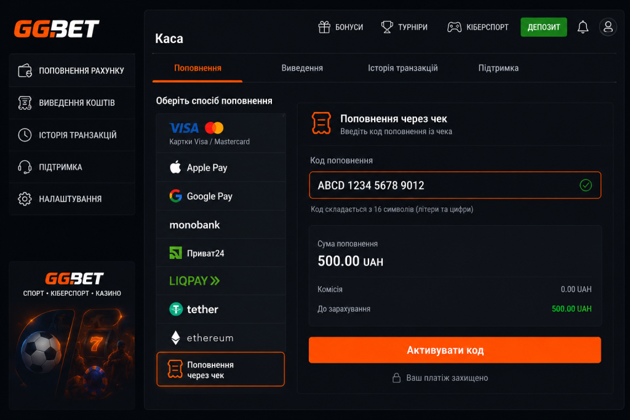Select Поповнення через чек payment label
The width and height of the screenshot is (630, 420).
point(210,370)
